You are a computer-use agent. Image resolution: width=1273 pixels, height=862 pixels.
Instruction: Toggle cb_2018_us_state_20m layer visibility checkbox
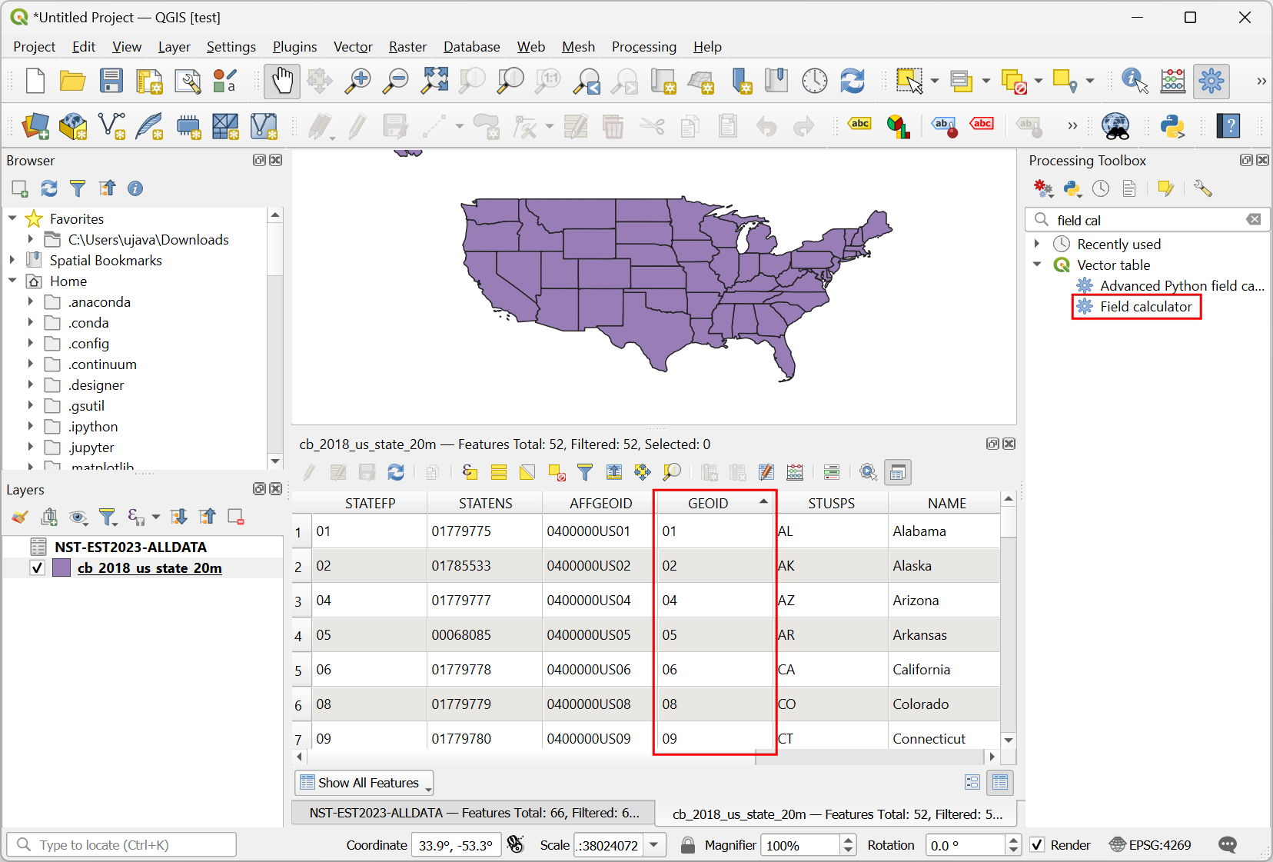(x=36, y=568)
